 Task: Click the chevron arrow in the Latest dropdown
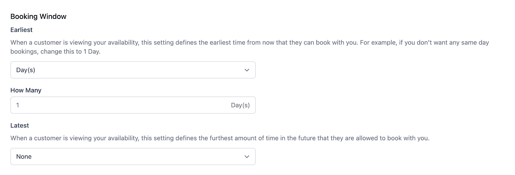[247, 157]
